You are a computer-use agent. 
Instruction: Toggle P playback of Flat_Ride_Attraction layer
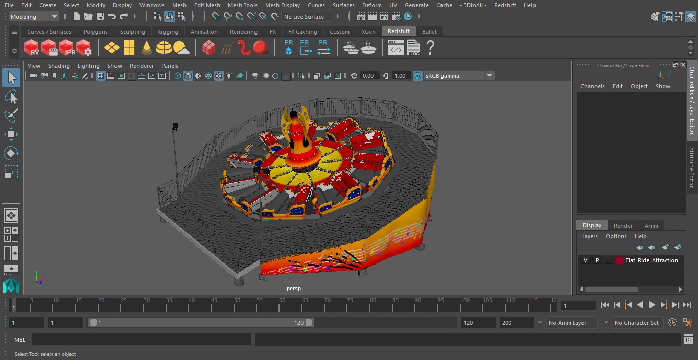tap(597, 260)
